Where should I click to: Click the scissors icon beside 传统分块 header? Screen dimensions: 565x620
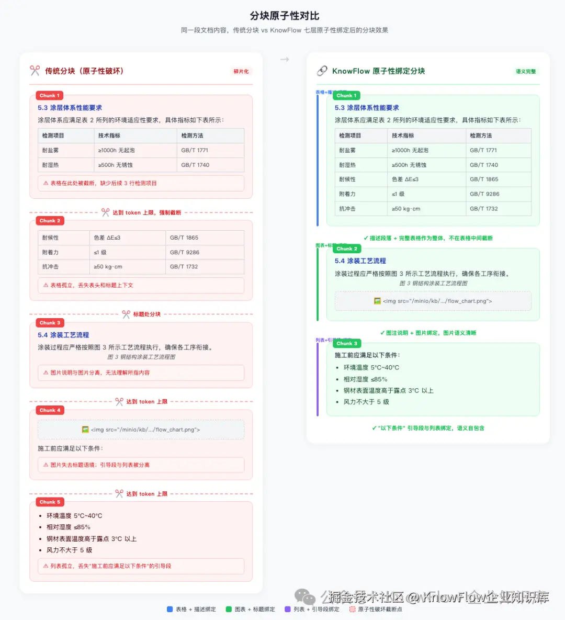35,71
